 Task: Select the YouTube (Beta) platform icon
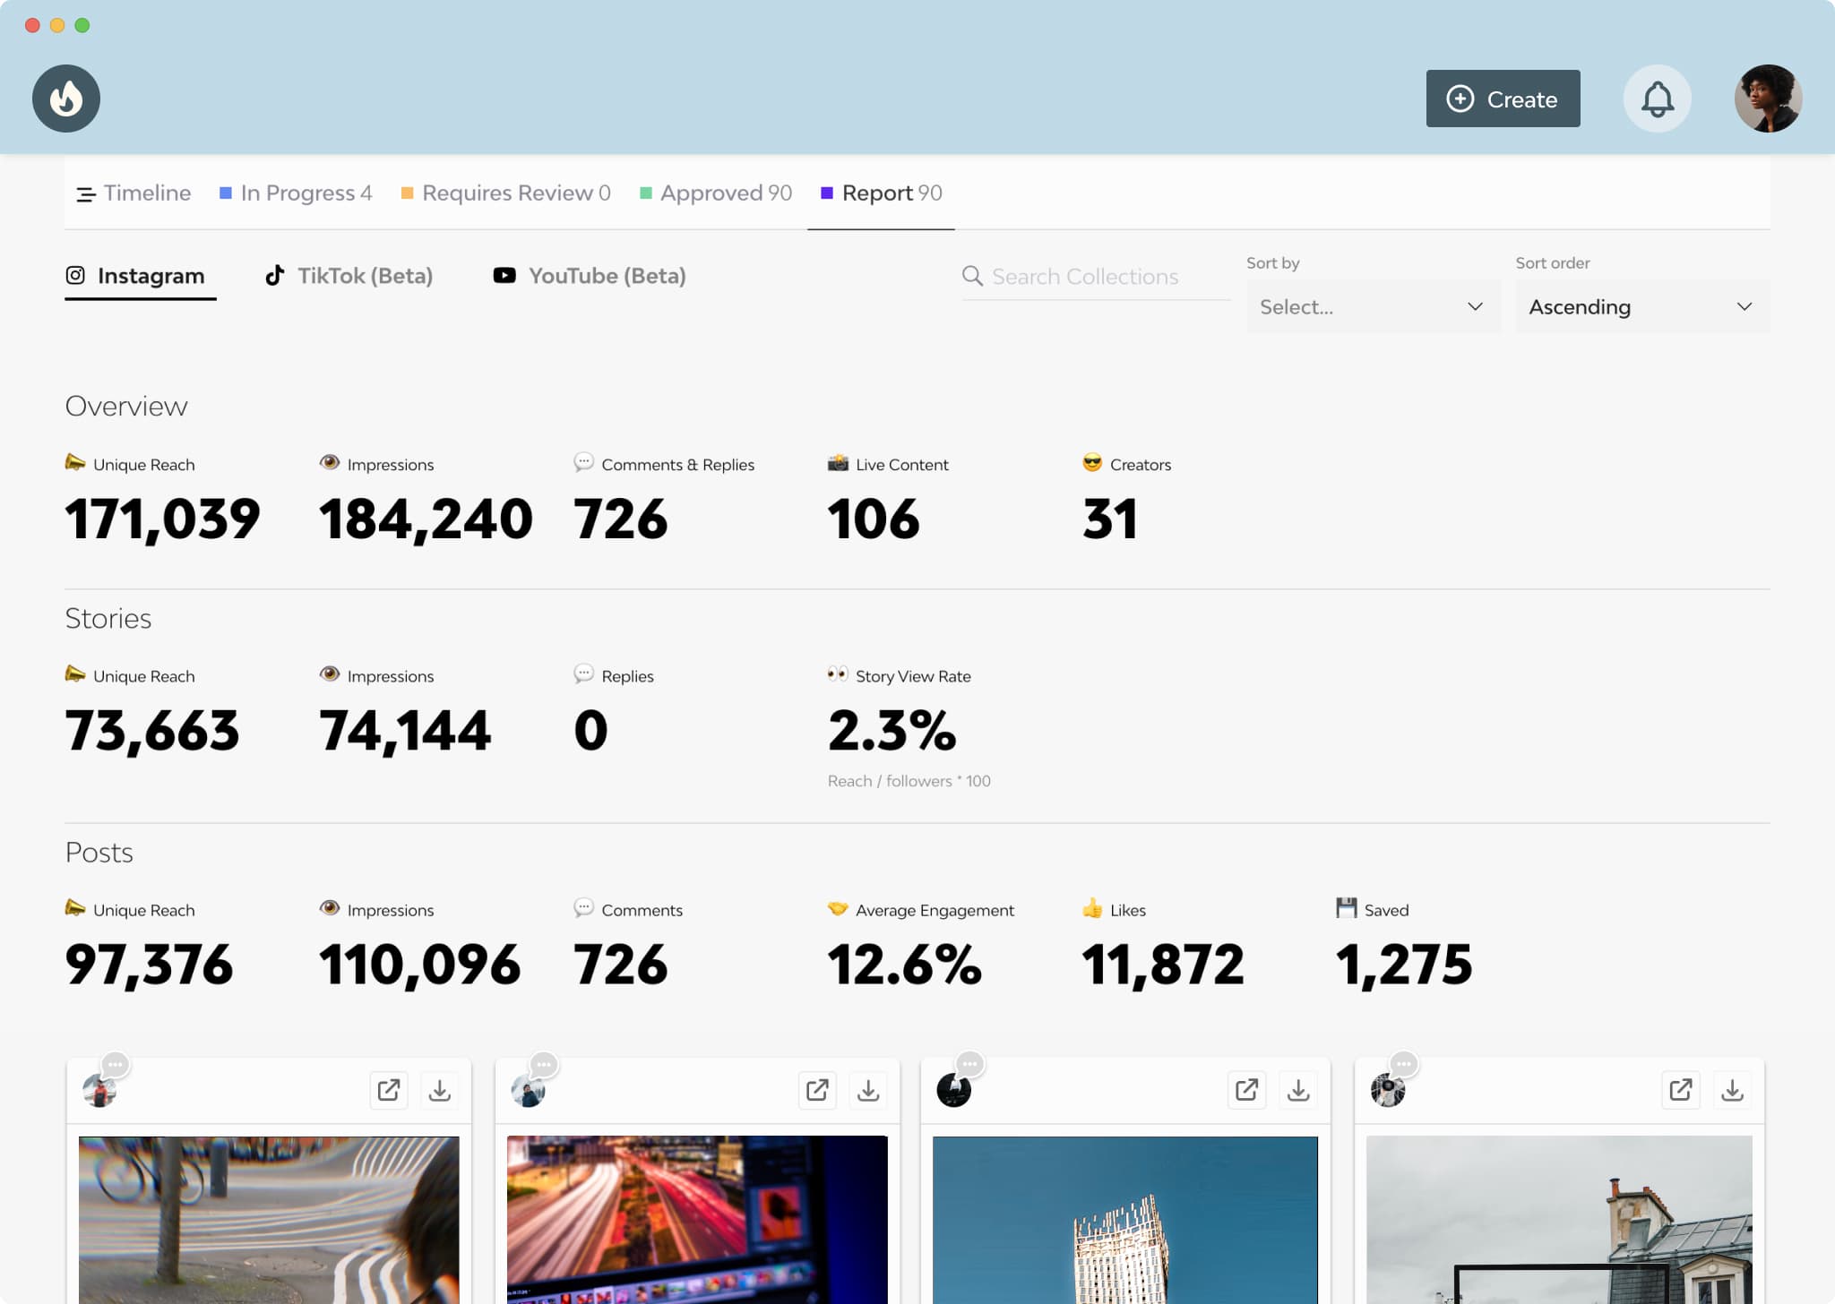click(504, 275)
